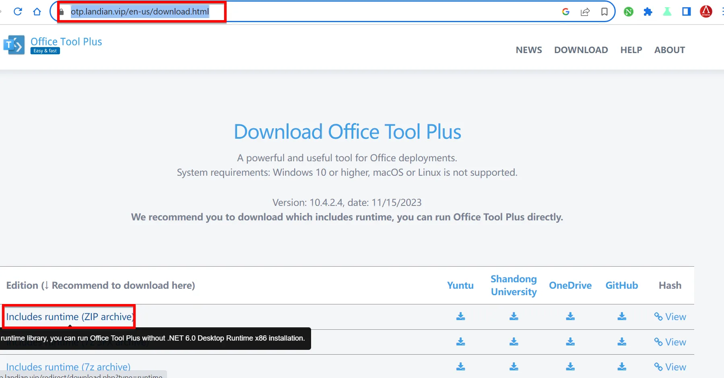724x378 pixels.
Task: Open the NEWS menu item
Action: 529,50
